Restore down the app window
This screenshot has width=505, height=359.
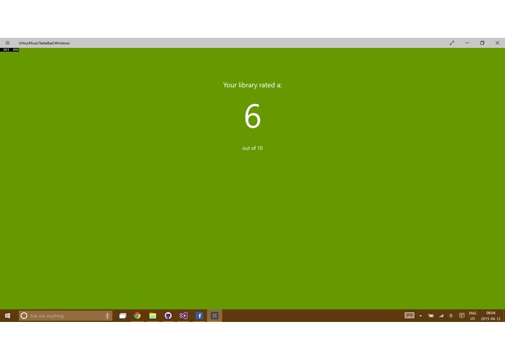click(x=482, y=43)
